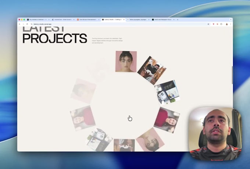The height and width of the screenshot is (169, 250).
Task: Open the vivid woman in red sweater image
Action: tap(167, 120)
